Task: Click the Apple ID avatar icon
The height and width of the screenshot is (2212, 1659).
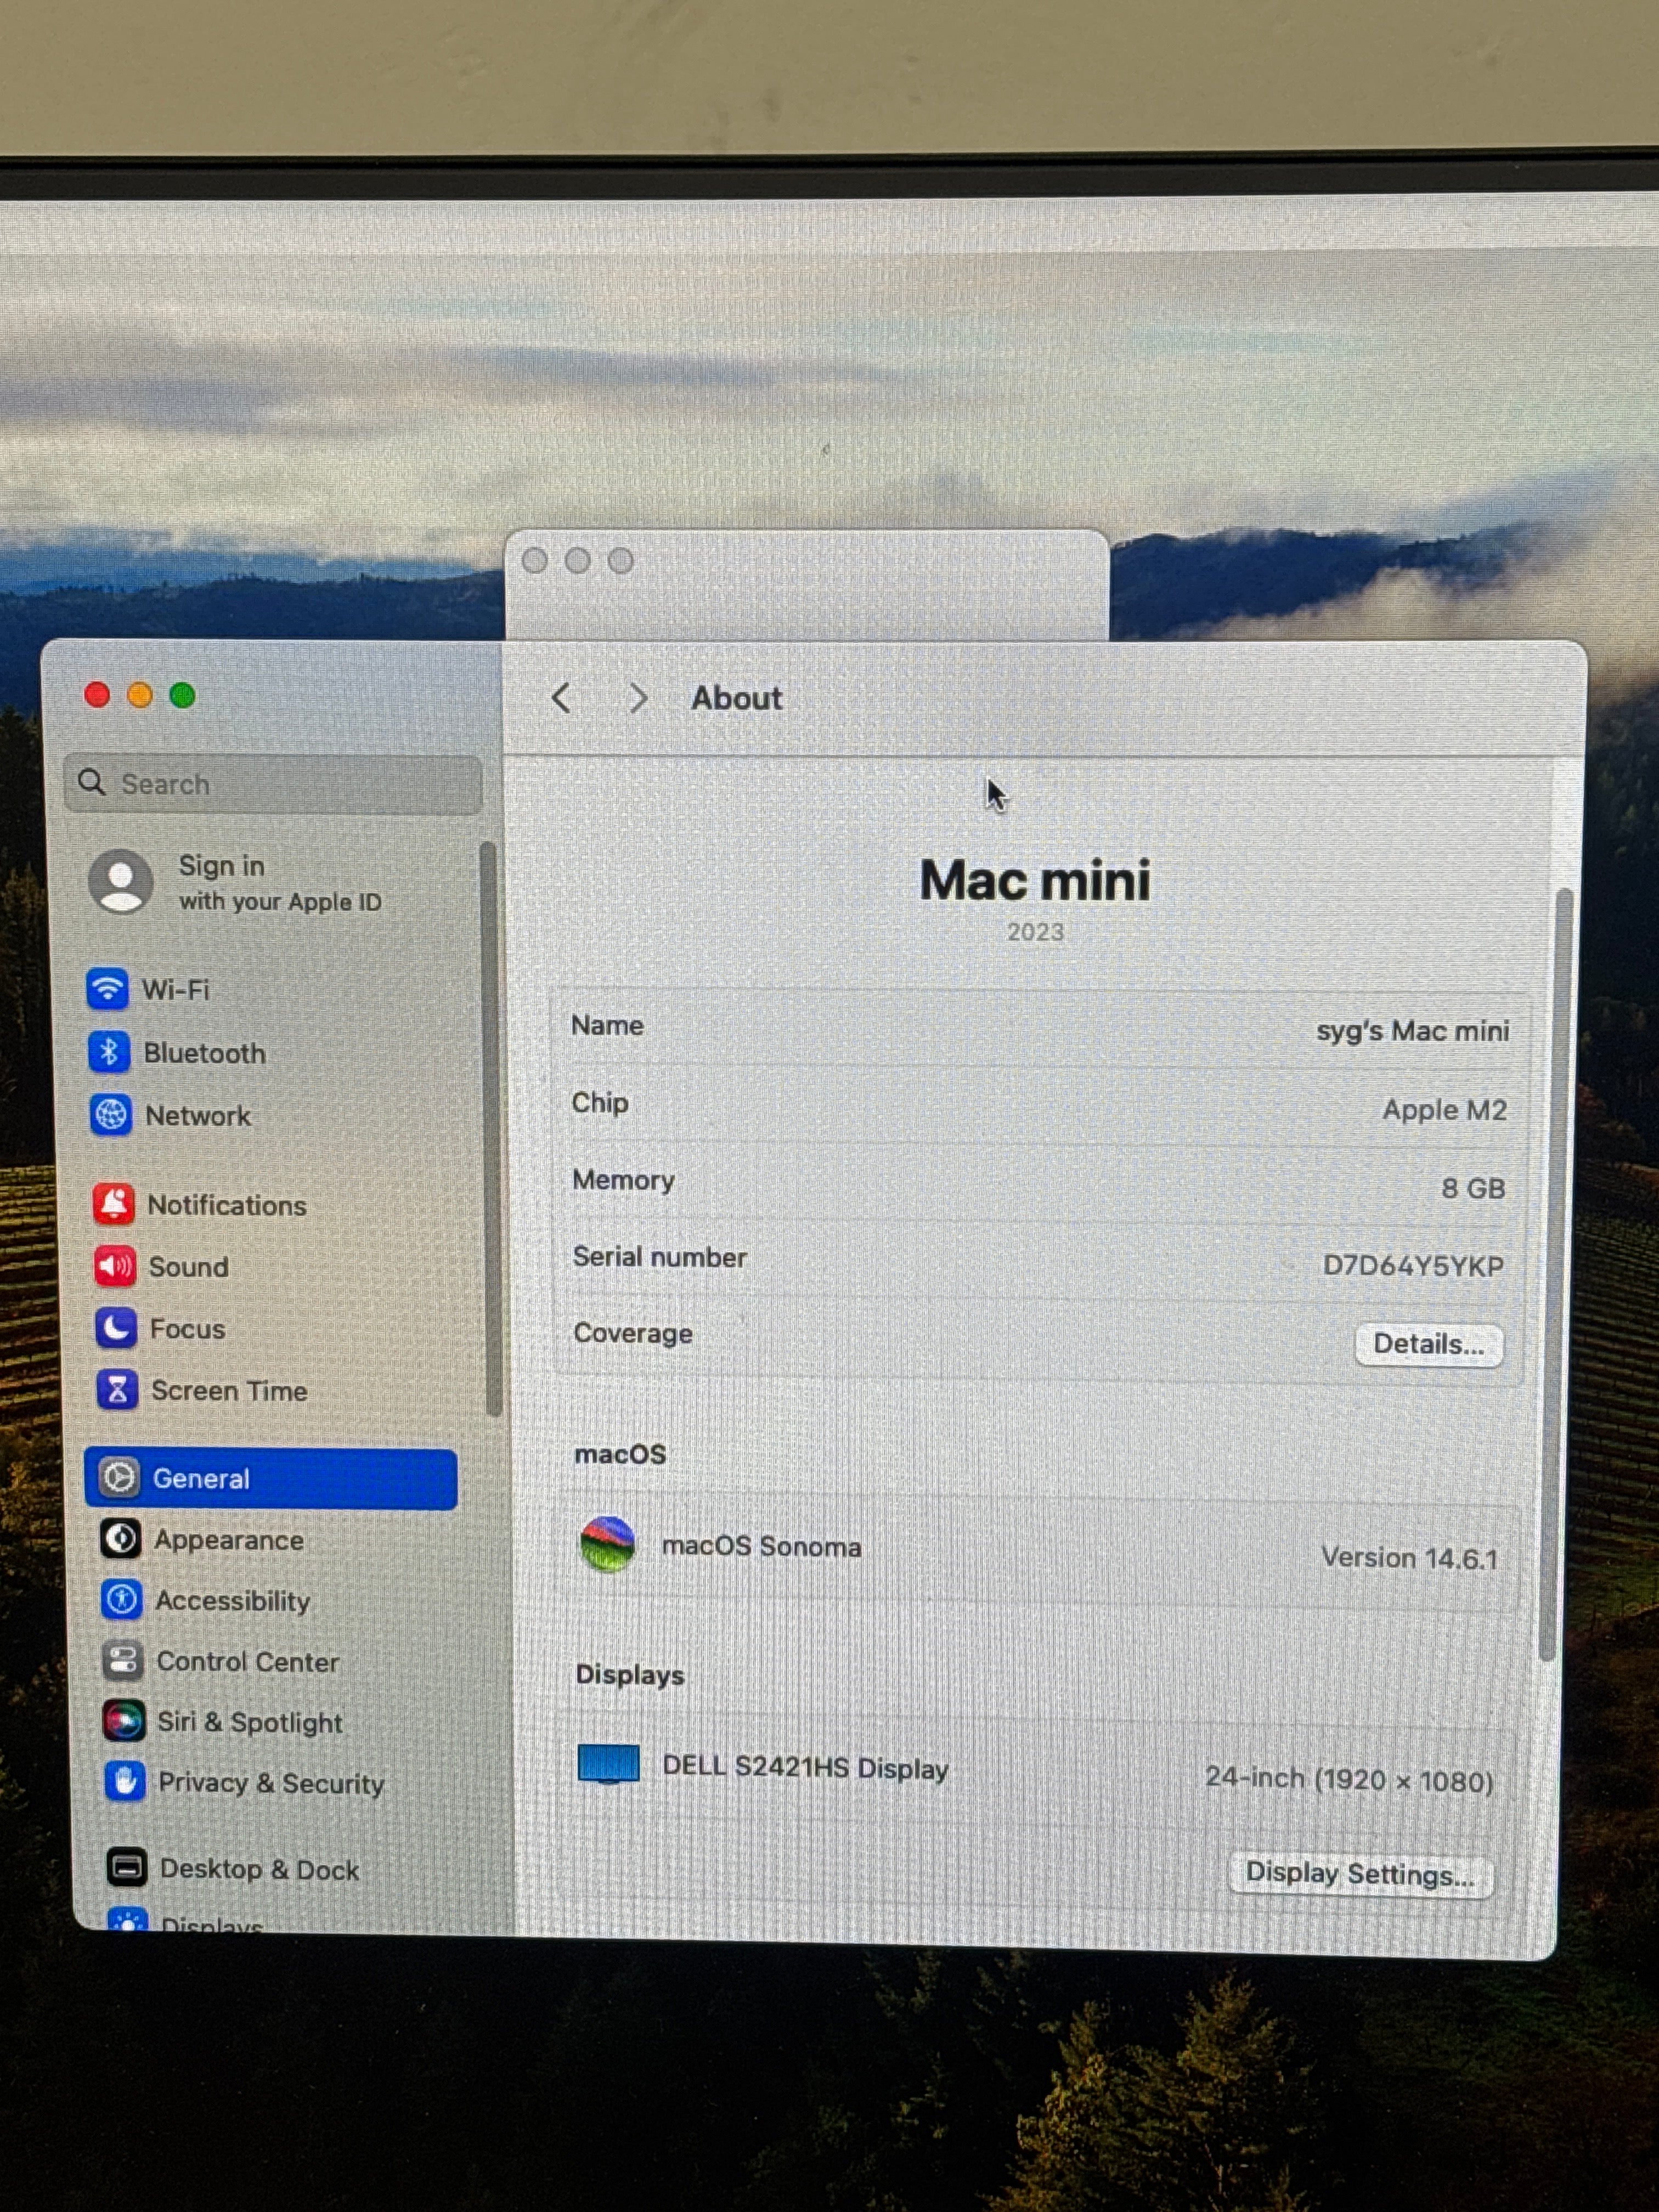Action: pos(121,882)
